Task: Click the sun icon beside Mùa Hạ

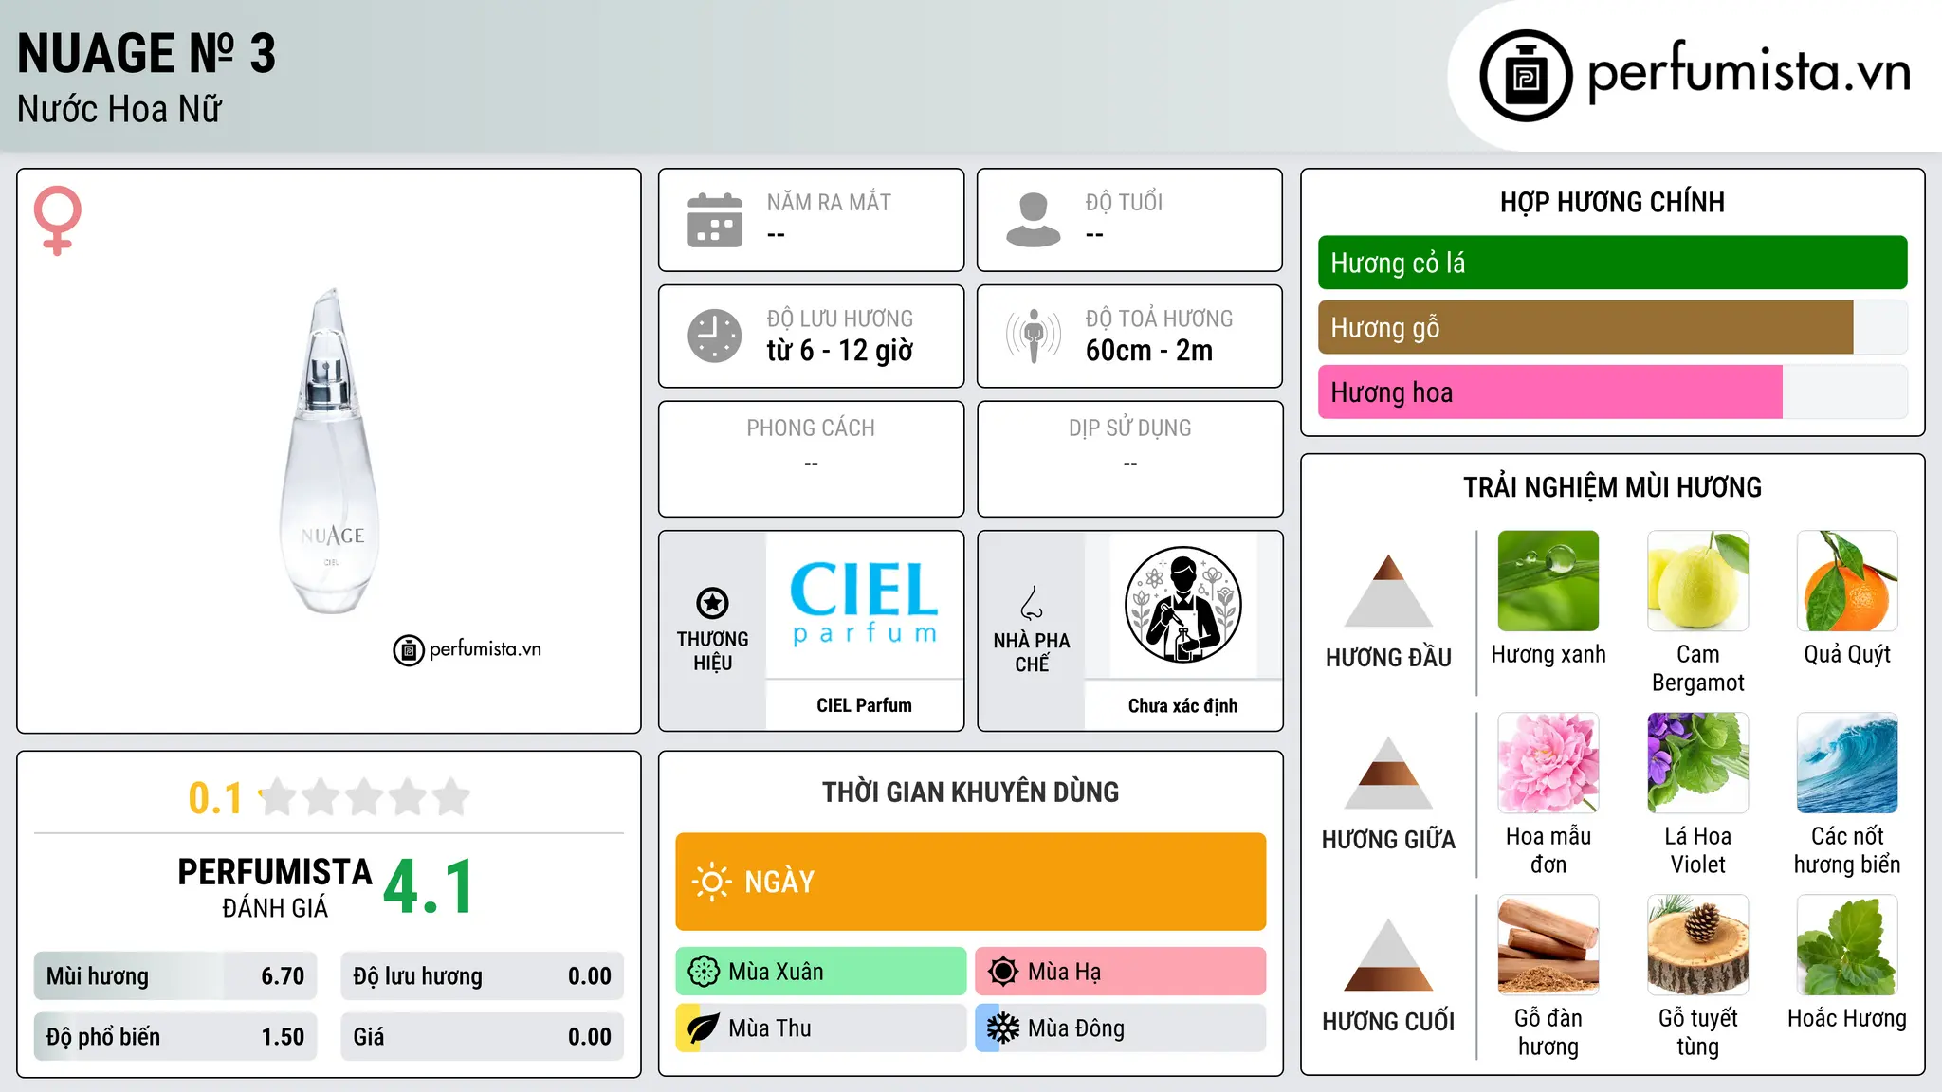Action: pos(1003,972)
